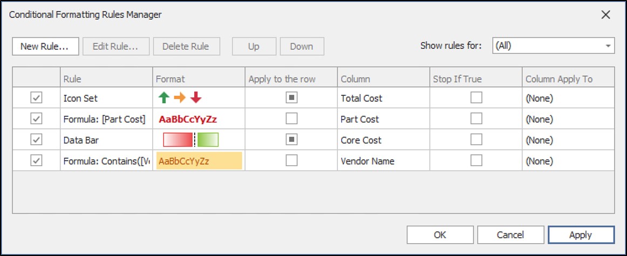The height and width of the screenshot is (256, 627).
Task: Click the Apply button
Action: 581,235
